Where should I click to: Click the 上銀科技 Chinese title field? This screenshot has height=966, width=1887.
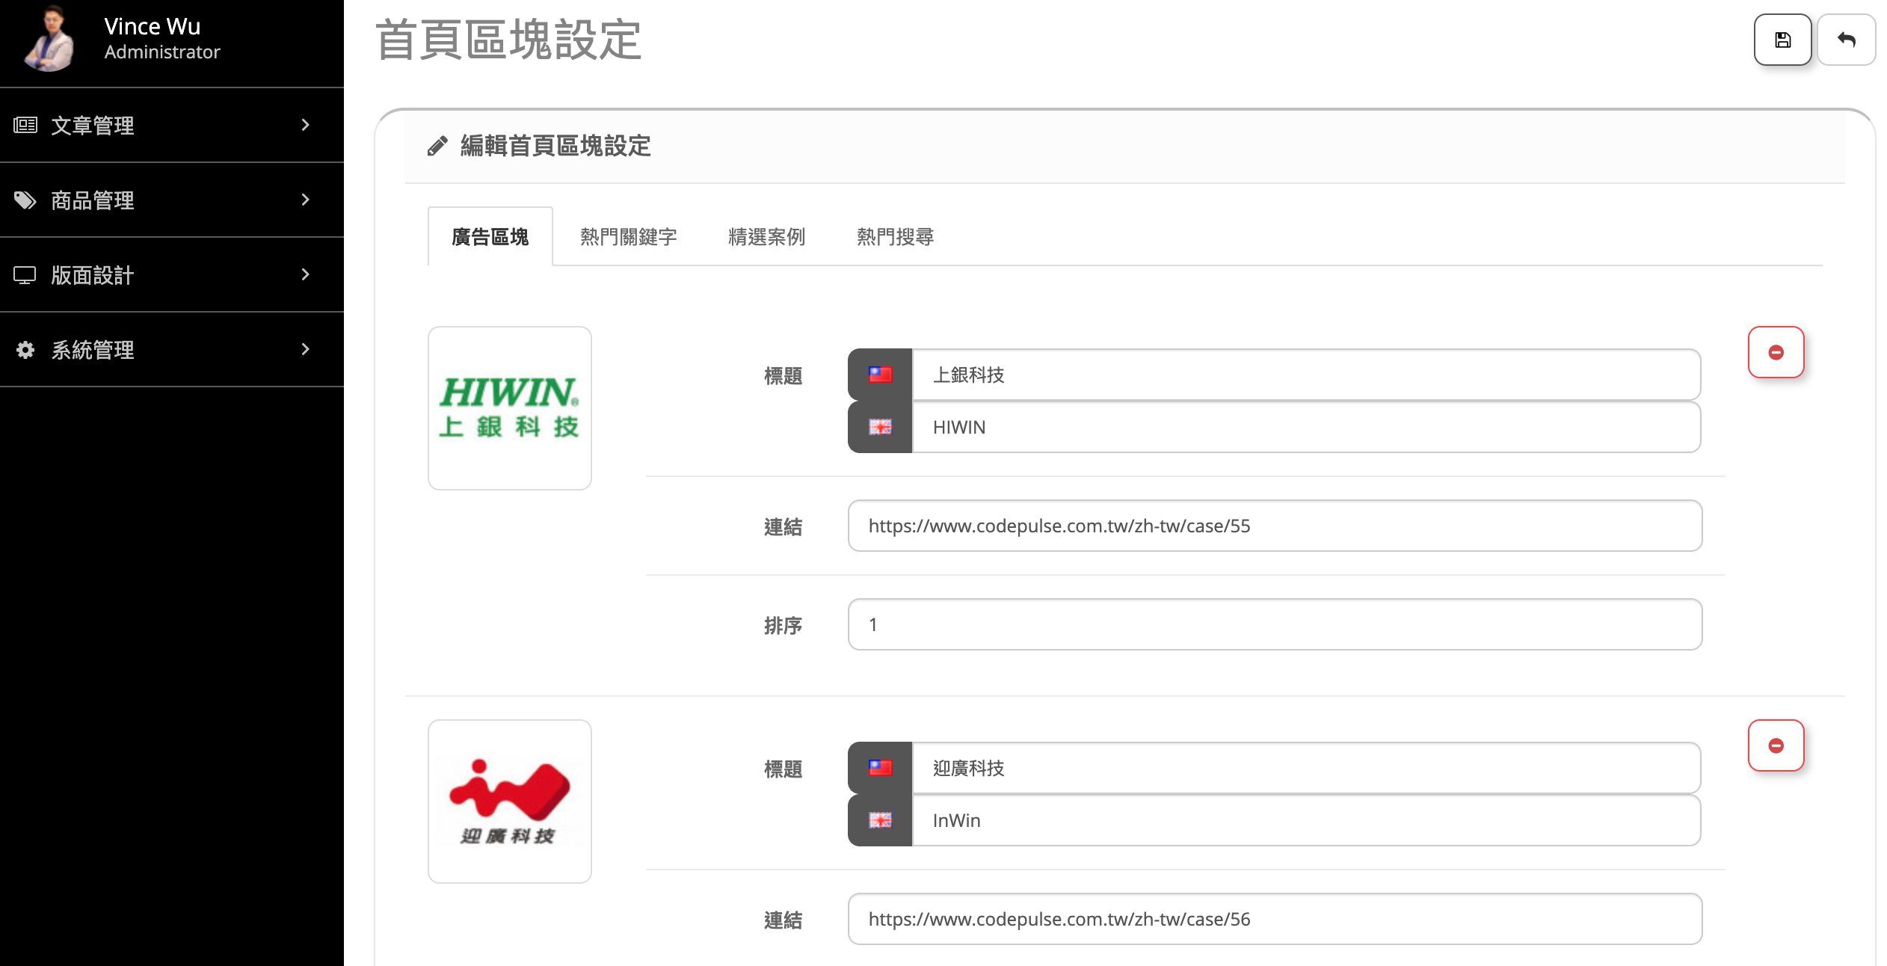coord(1306,375)
